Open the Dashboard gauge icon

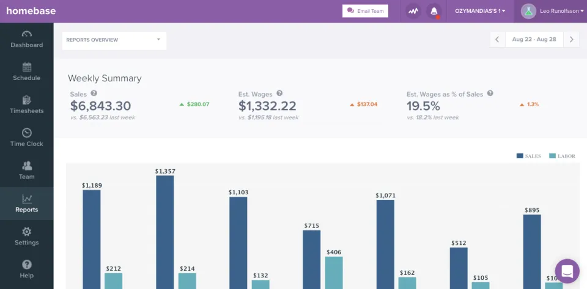point(26,34)
